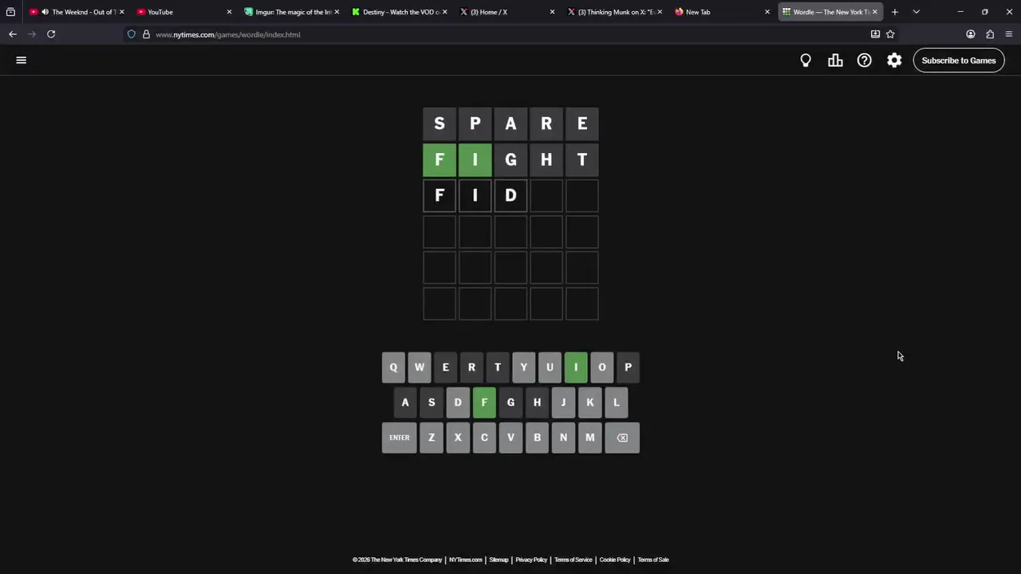Switch to the YouTube browser tab
This screenshot has height=574, width=1021.
point(183,12)
